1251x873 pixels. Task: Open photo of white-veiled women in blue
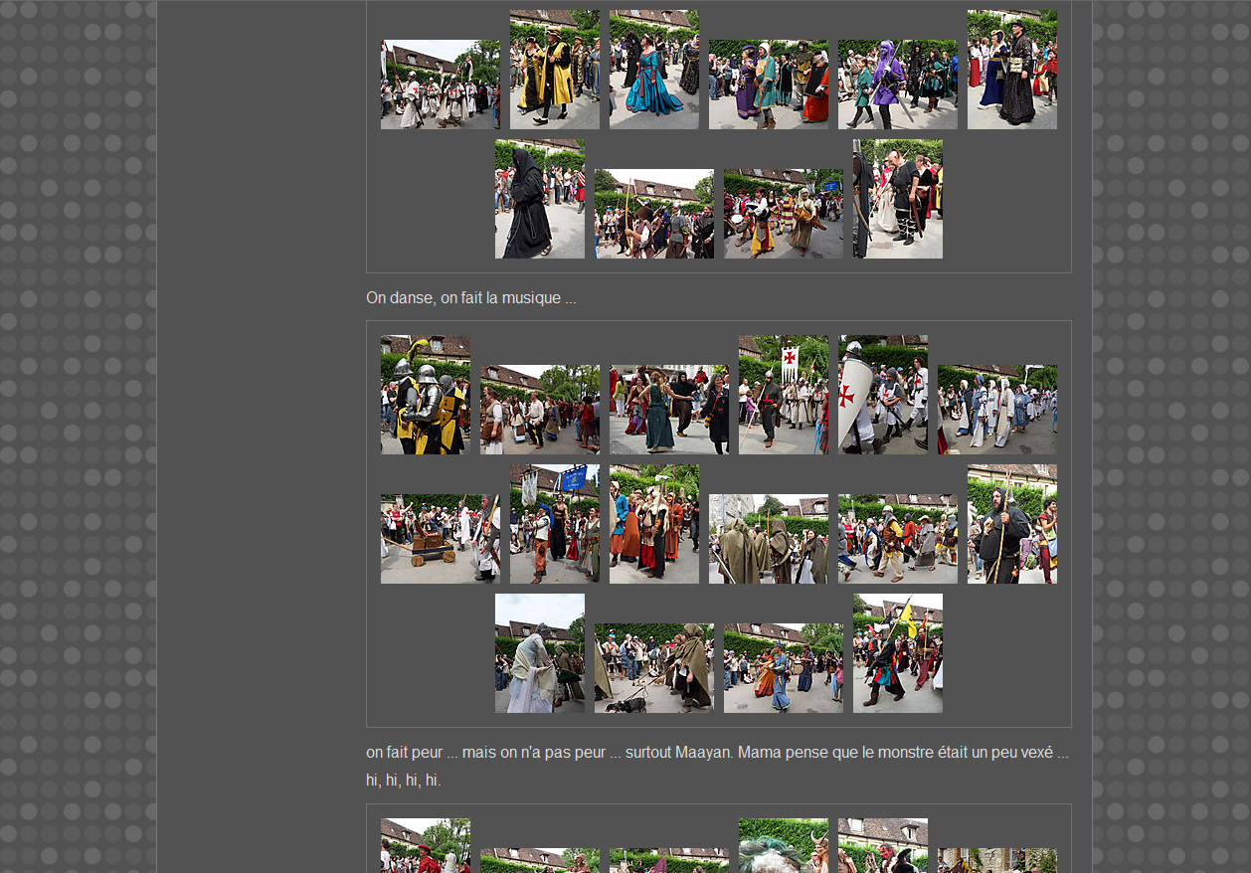(996, 410)
